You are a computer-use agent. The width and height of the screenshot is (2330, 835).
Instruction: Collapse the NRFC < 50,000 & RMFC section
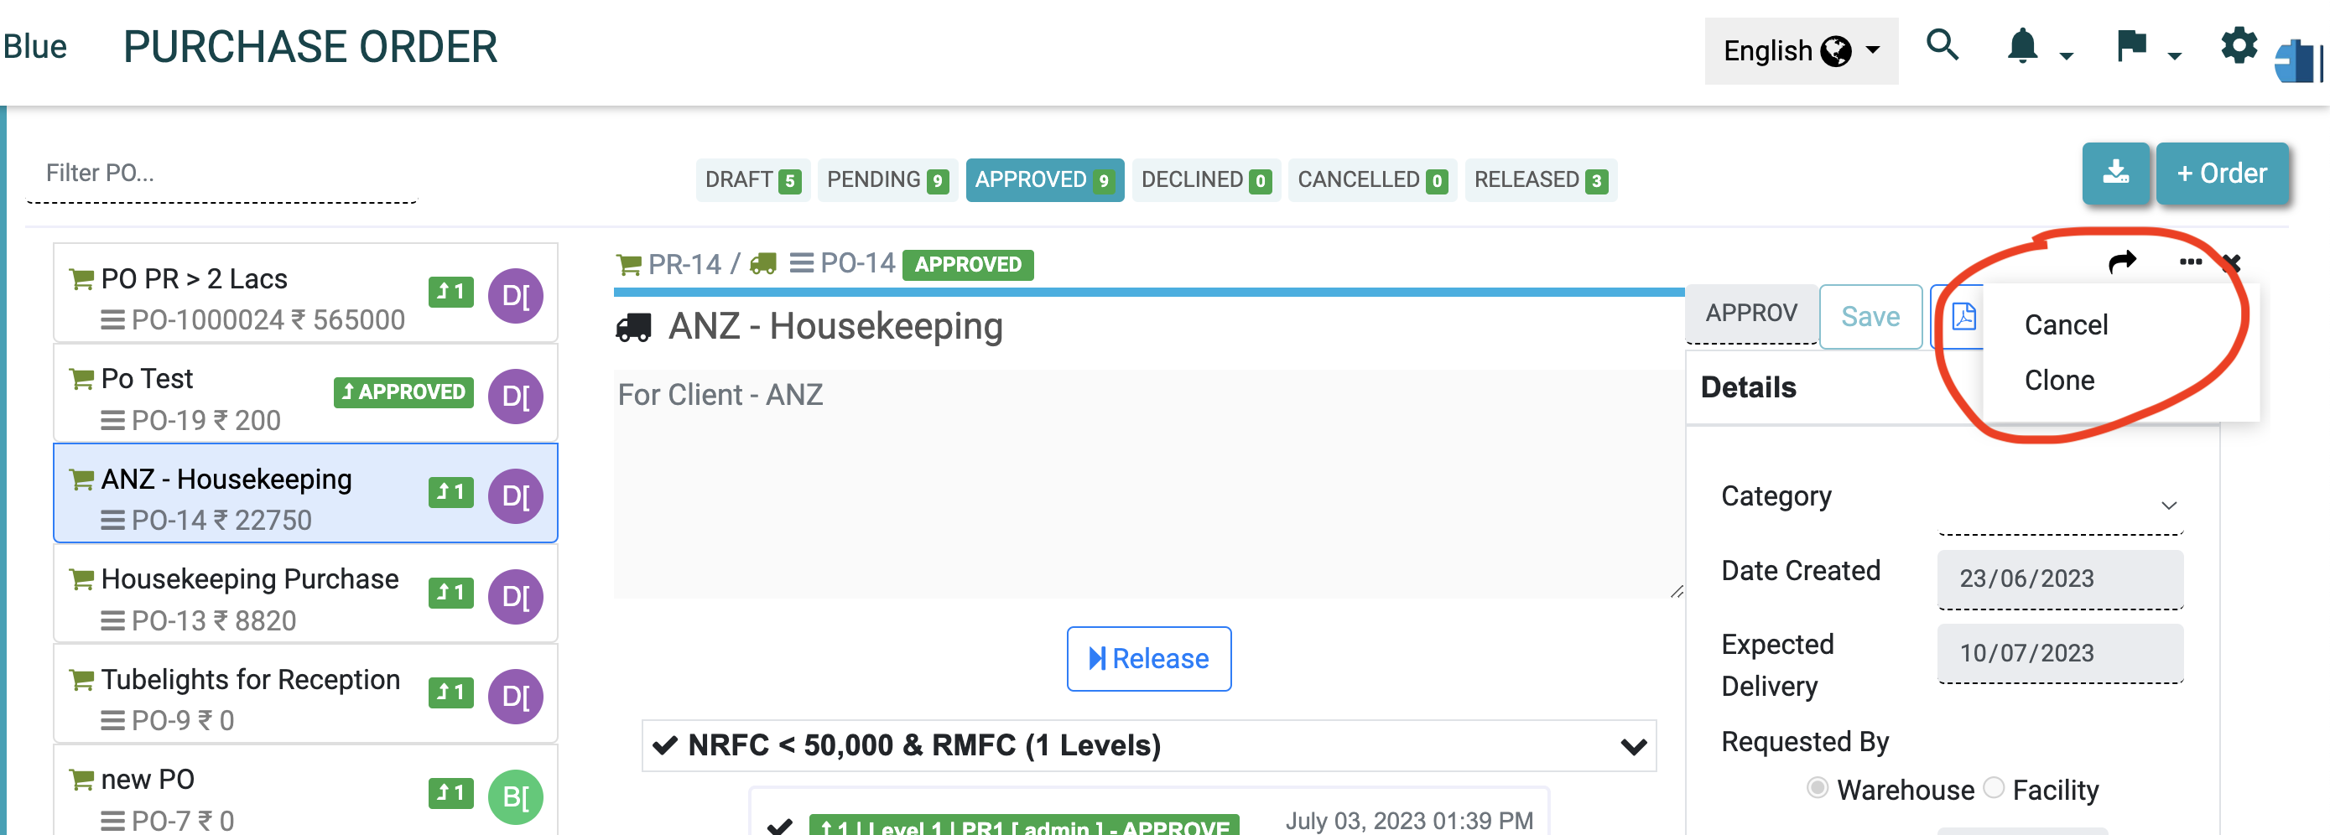click(1633, 746)
